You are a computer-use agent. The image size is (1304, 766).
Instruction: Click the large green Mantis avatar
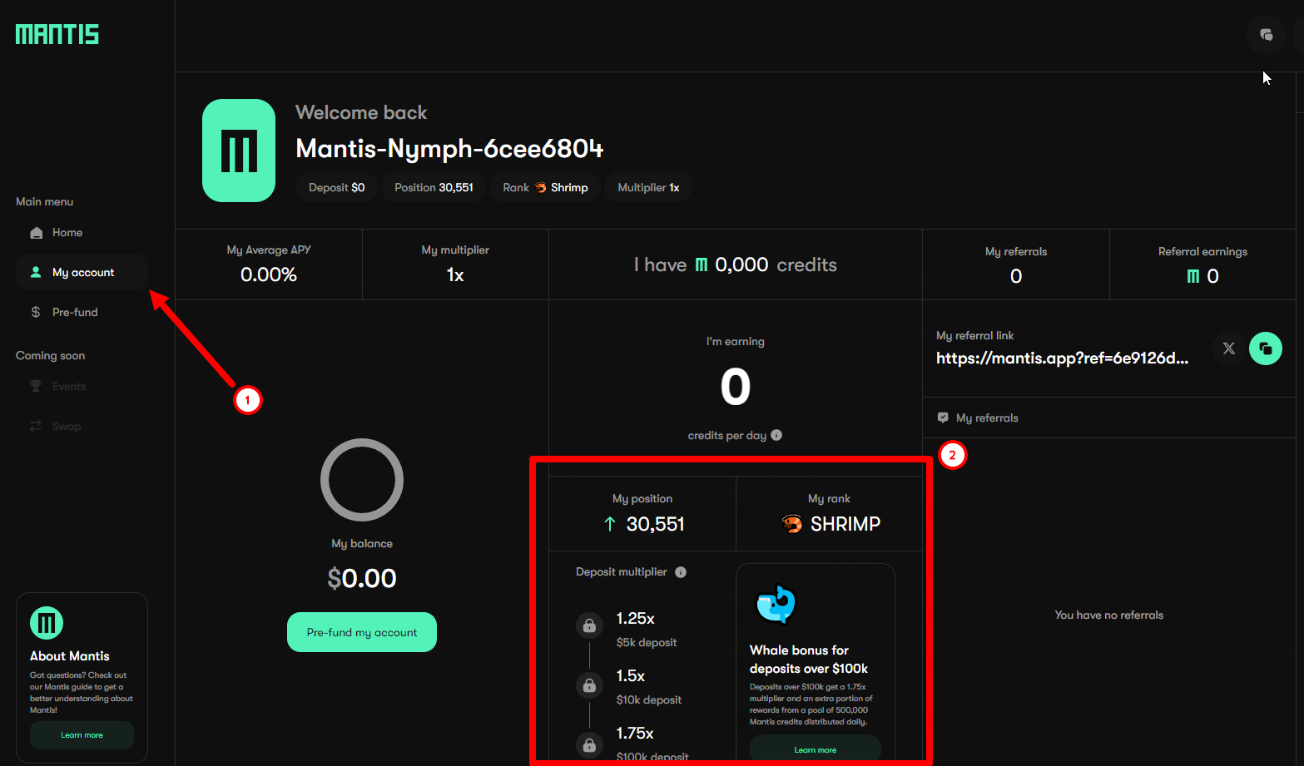(239, 151)
